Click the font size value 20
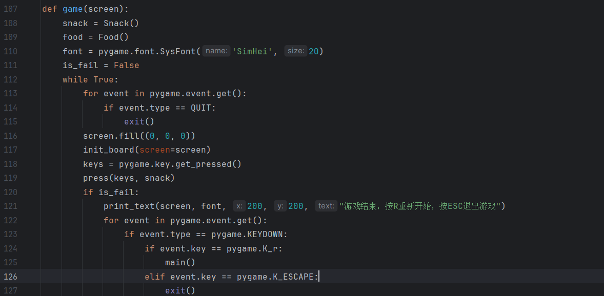The height and width of the screenshot is (296, 604). pyautogui.click(x=314, y=51)
